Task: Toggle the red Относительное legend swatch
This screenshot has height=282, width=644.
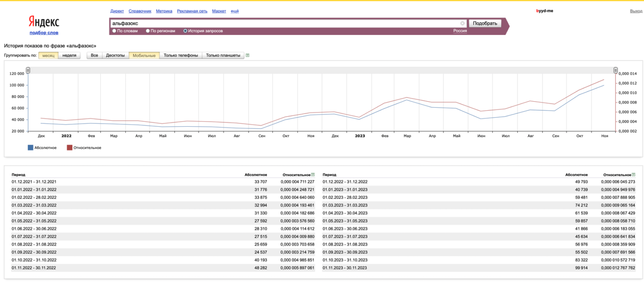Action: pyautogui.click(x=69, y=148)
